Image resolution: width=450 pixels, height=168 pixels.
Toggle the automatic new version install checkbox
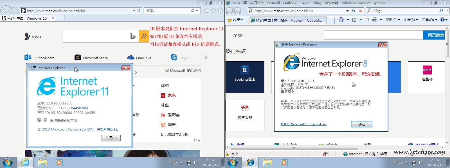click(x=45, y=120)
